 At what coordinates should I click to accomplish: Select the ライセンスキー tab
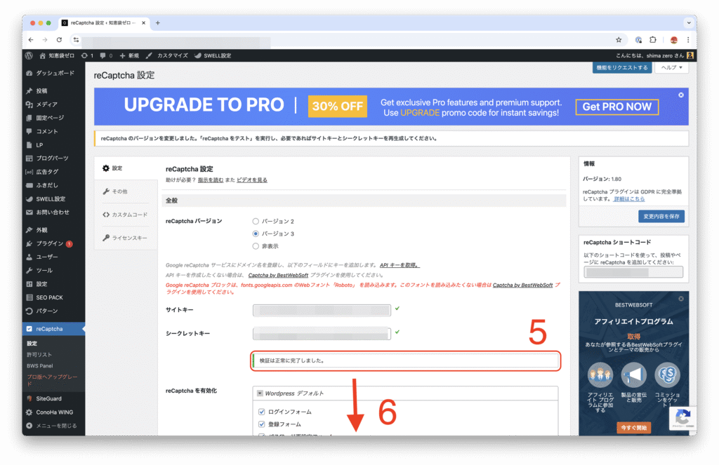pos(126,238)
